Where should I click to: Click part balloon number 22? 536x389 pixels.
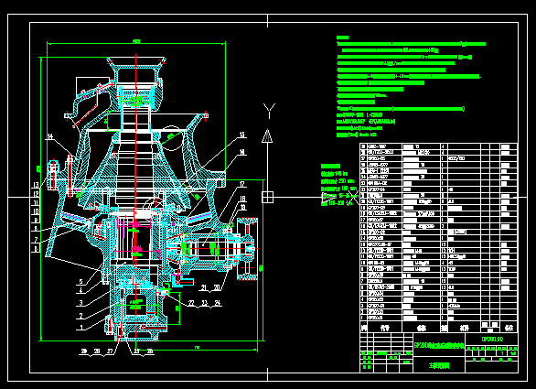tap(191, 303)
